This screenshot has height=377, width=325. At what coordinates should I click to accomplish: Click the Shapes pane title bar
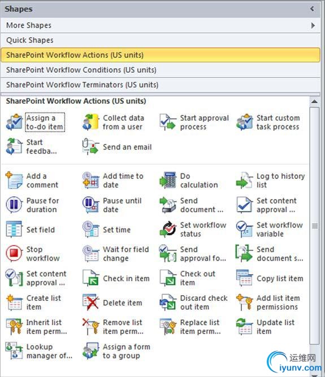coord(161,9)
